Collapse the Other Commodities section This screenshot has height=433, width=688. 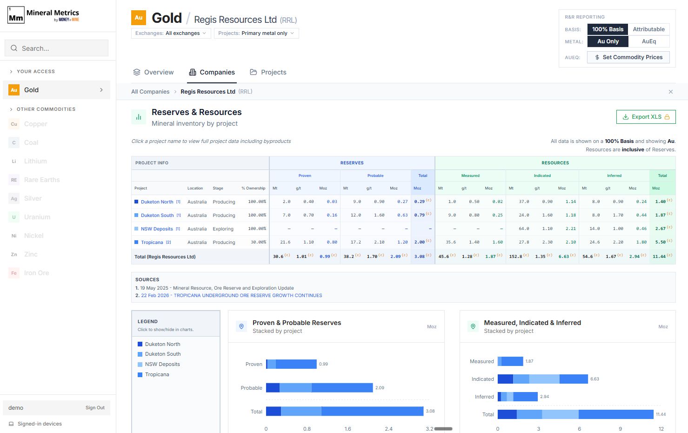point(42,109)
